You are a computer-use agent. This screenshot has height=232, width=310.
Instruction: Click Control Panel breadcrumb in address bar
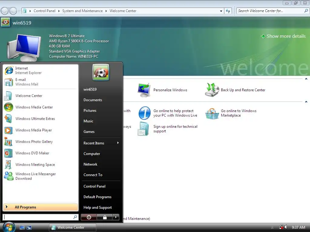[x=45, y=11]
